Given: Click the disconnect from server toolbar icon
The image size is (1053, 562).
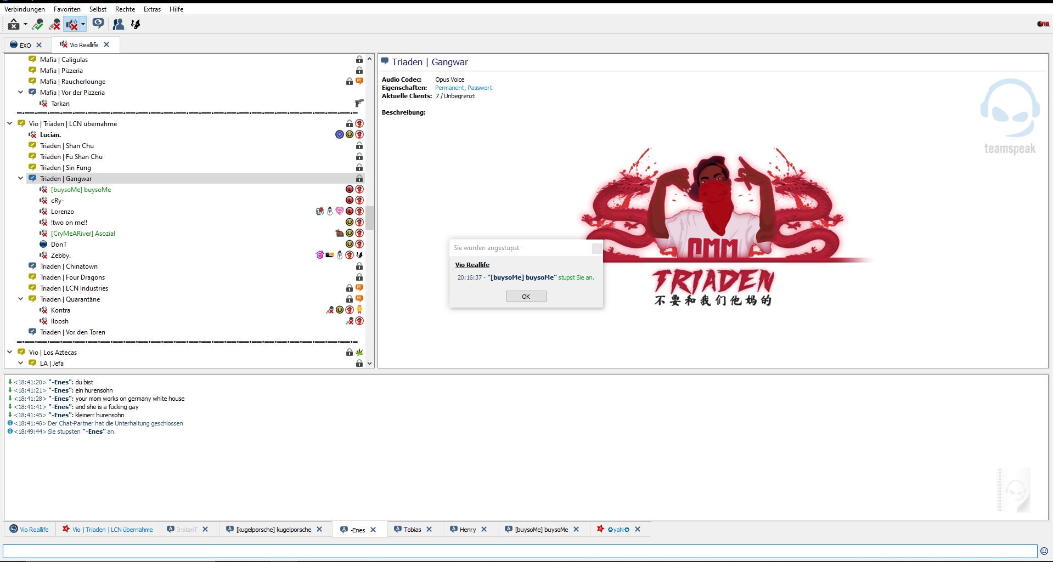Looking at the screenshot, I should point(13,24).
